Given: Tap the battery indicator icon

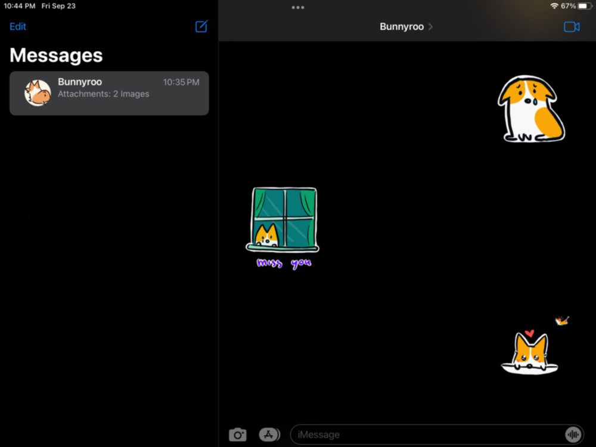Looking at the screenshot, I should tap(584, 6).
